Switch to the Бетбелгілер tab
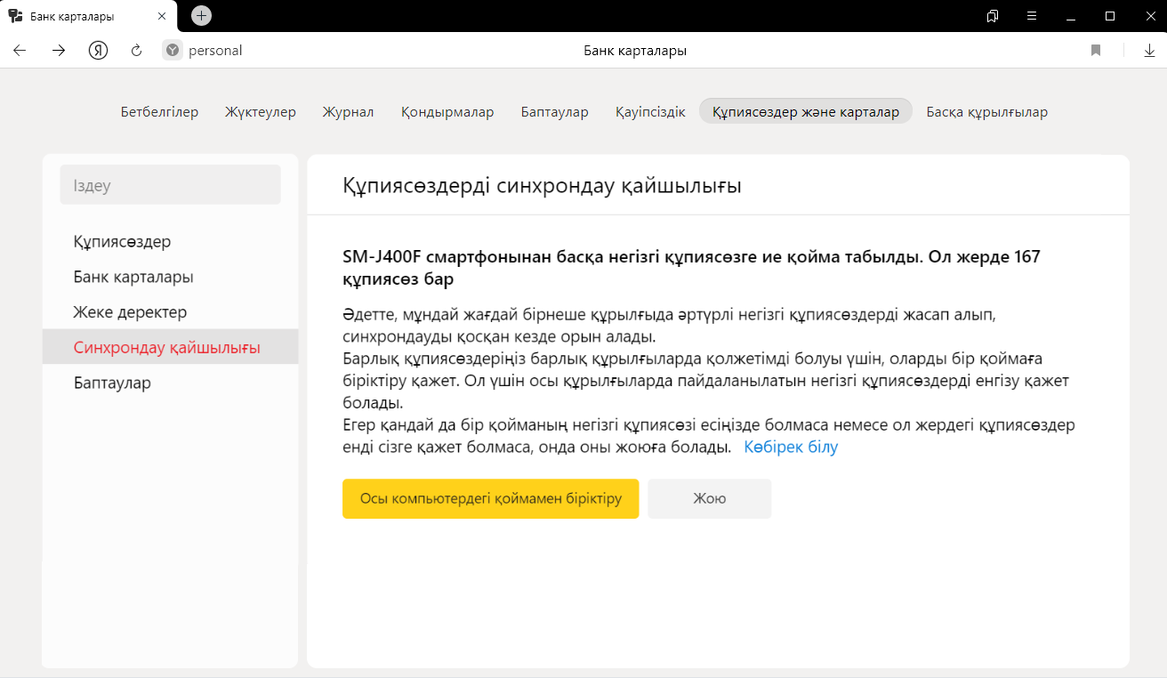Screen dimensions: 1167x678 [159, 112]
